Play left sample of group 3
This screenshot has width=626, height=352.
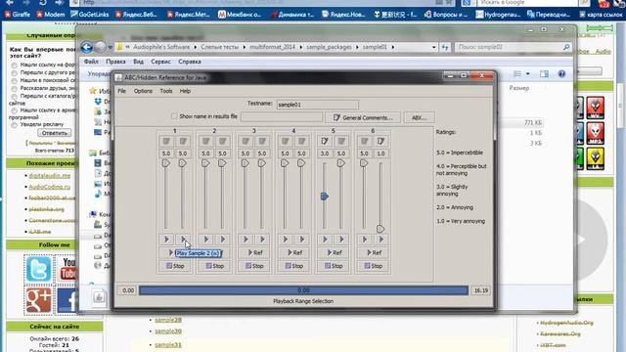246,240
